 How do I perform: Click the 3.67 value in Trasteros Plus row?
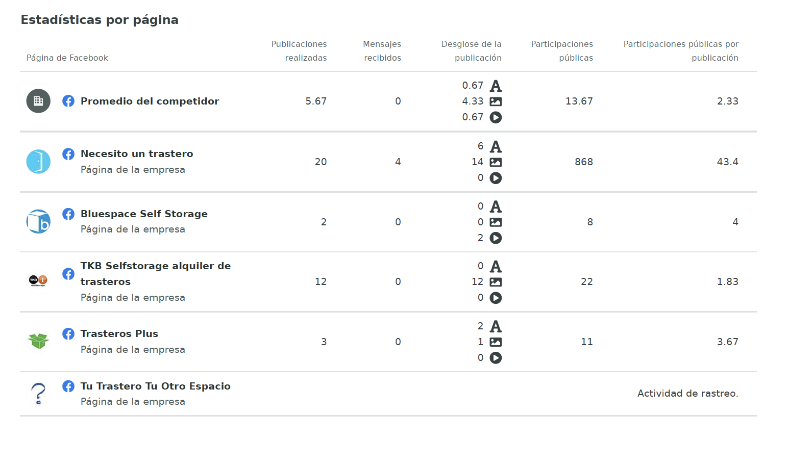[x=728, y=342]
